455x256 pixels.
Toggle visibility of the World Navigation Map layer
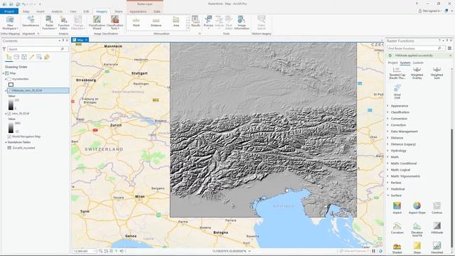pyautogui.click(x=9, y=137)
